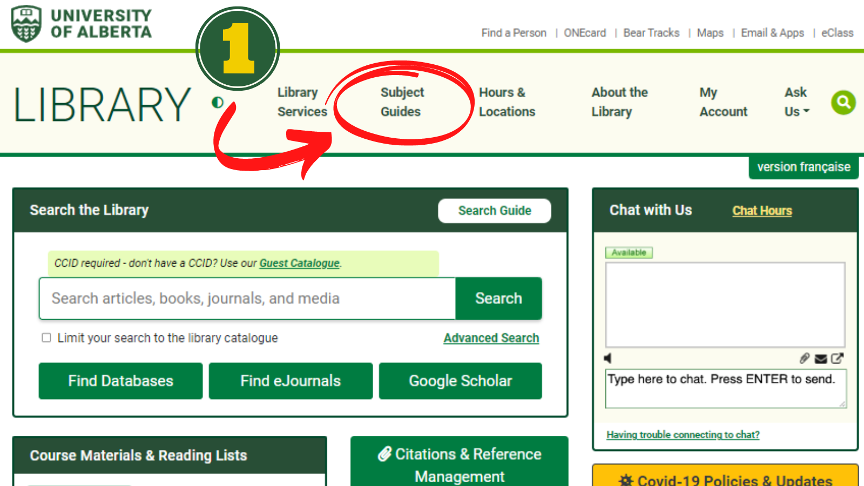Click the LIBRARY wordmark heading
The height and width of the screenshot is (486, 864).
click(102, 105)
